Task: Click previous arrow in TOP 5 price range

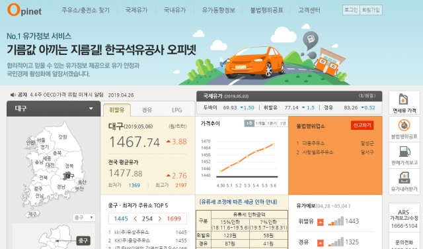Action: click(x=135, y=219)
